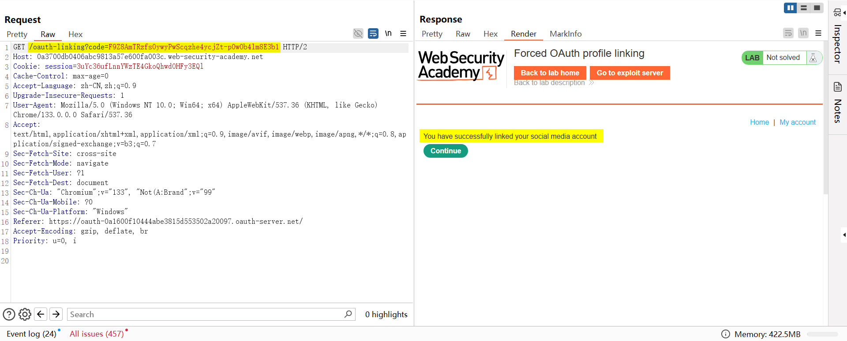This screenshot has height=341, width=847.
Task: Open the Notes panel icon
Action: 837,87
